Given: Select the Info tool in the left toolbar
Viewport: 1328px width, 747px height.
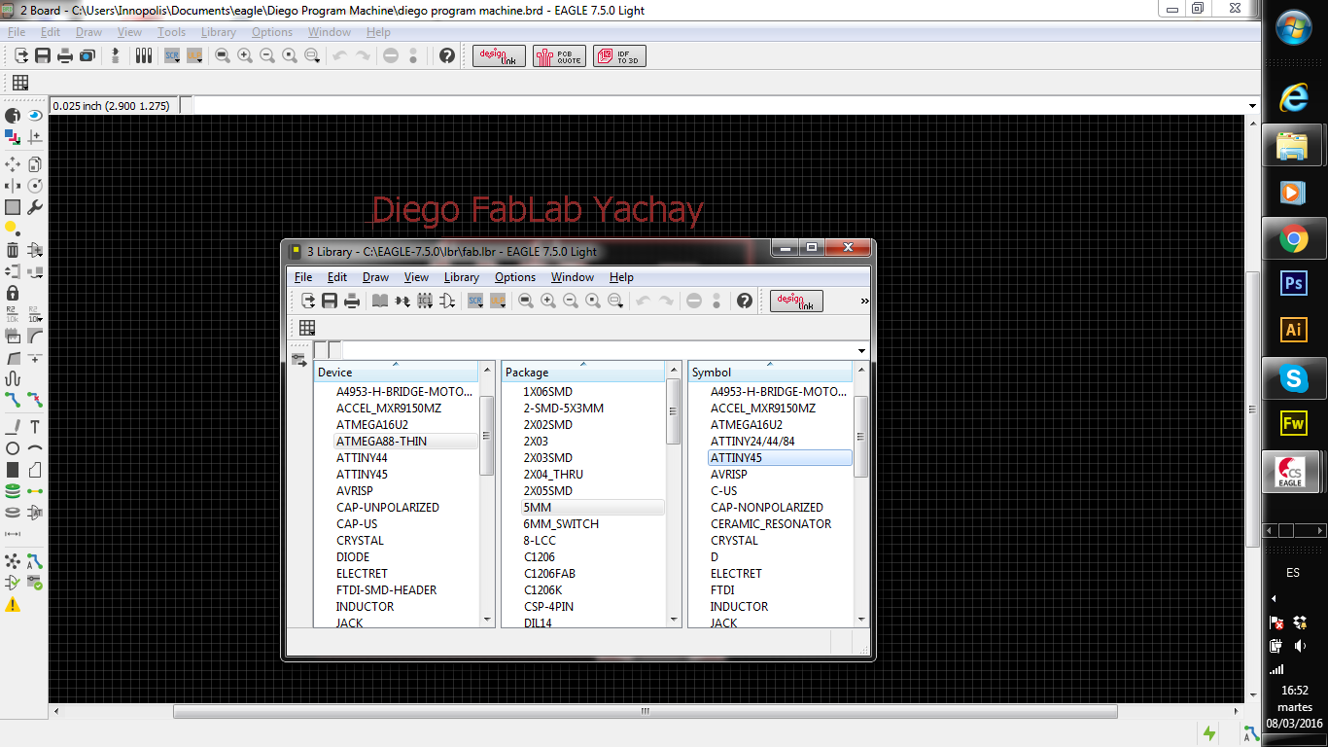Looking at the screenshot, I should click(x=13, y=116).
